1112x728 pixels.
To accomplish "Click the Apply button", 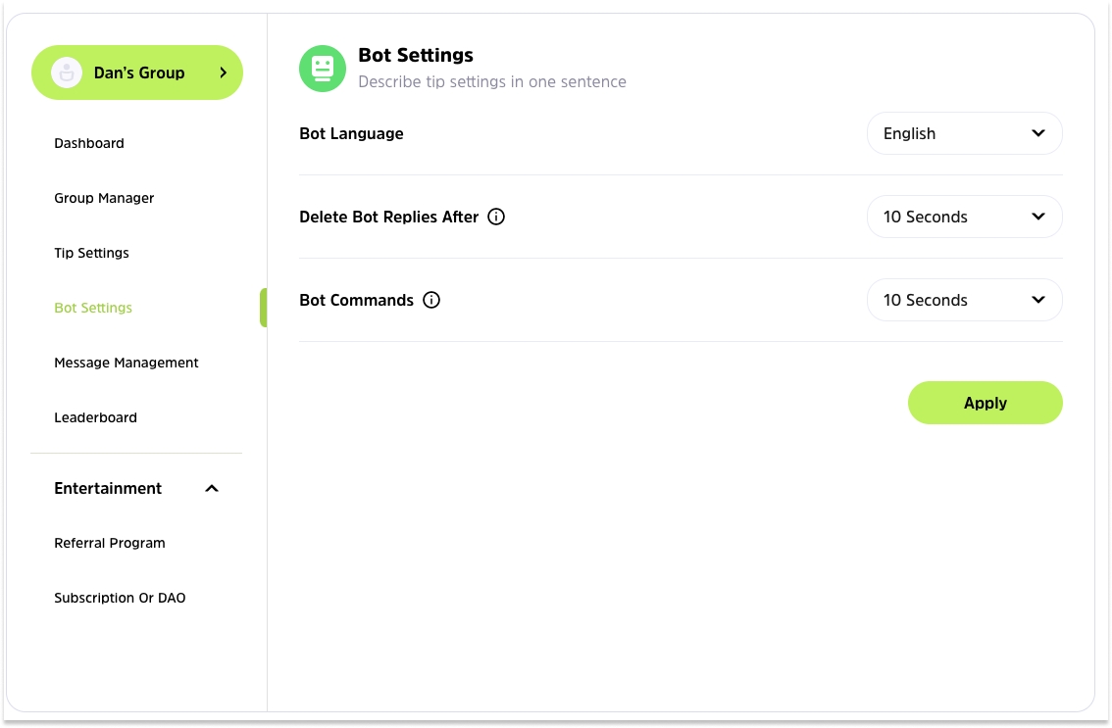I will 986,403.
